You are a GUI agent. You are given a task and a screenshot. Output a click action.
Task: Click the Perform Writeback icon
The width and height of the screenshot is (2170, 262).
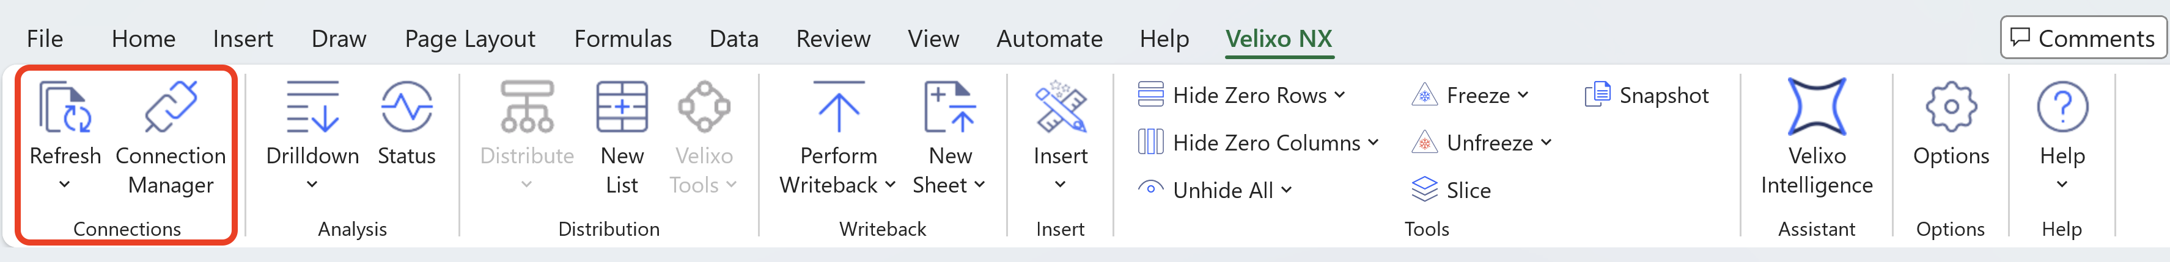coord(838,108)
